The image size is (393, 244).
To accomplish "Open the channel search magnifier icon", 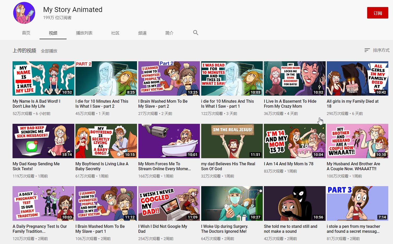I will point(195,33).
